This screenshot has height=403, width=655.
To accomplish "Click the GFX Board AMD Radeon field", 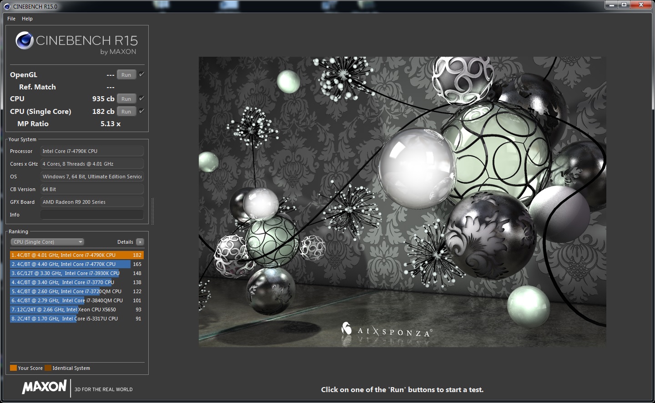I will pos(92,202).
